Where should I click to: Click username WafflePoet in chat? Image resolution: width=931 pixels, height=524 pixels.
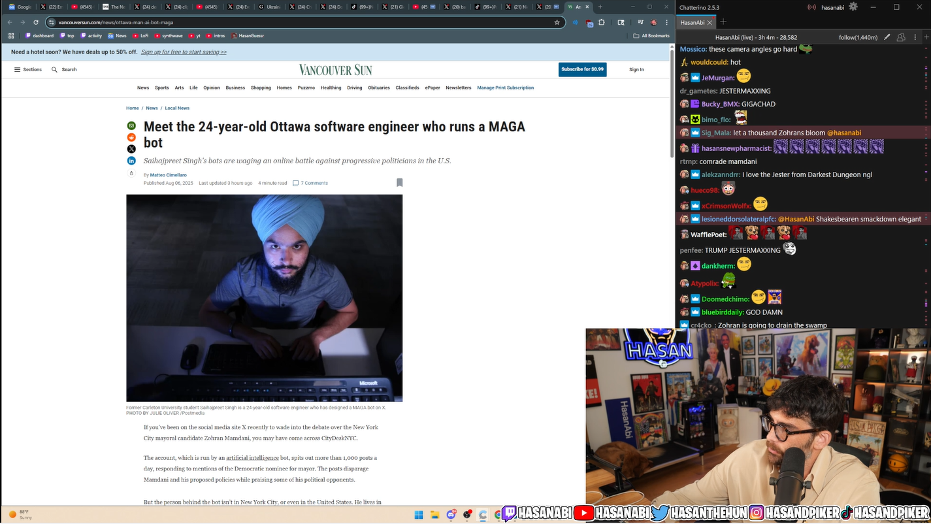(709, 235)
